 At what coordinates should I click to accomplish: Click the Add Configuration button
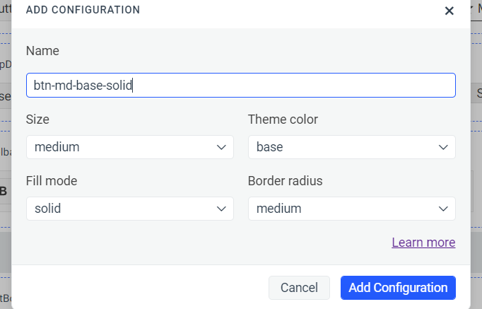click(x=398, y=288)
